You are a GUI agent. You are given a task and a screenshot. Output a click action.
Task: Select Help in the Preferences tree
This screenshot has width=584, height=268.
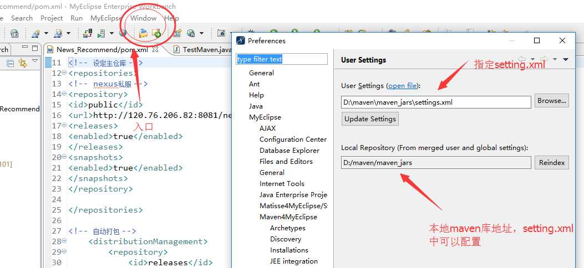tap(256, 95)
